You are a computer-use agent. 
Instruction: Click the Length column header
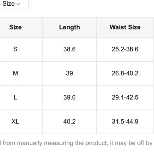pyautogui.click(x=70, y=27)
